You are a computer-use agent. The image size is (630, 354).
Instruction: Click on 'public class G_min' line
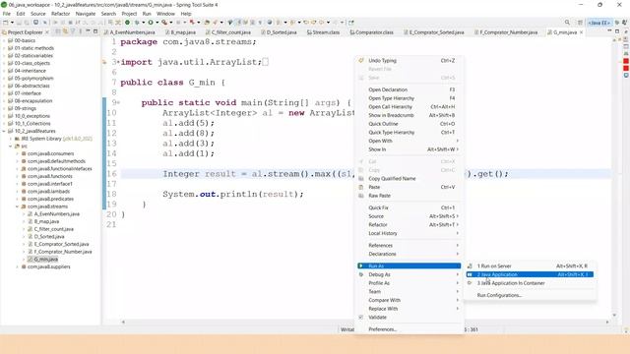coord(173,83)
